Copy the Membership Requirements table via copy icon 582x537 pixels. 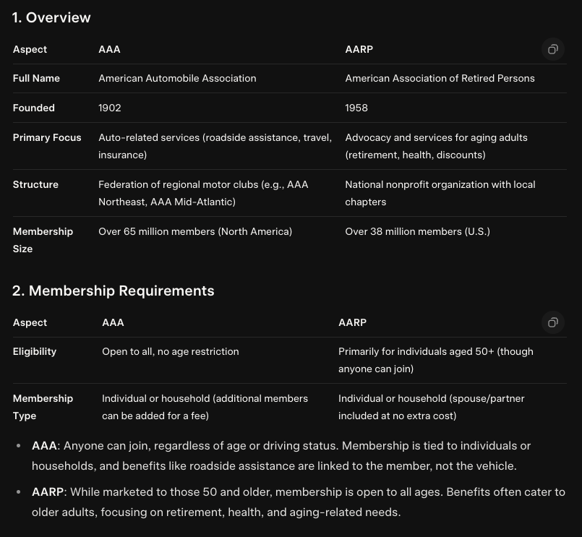pos(552,322)
